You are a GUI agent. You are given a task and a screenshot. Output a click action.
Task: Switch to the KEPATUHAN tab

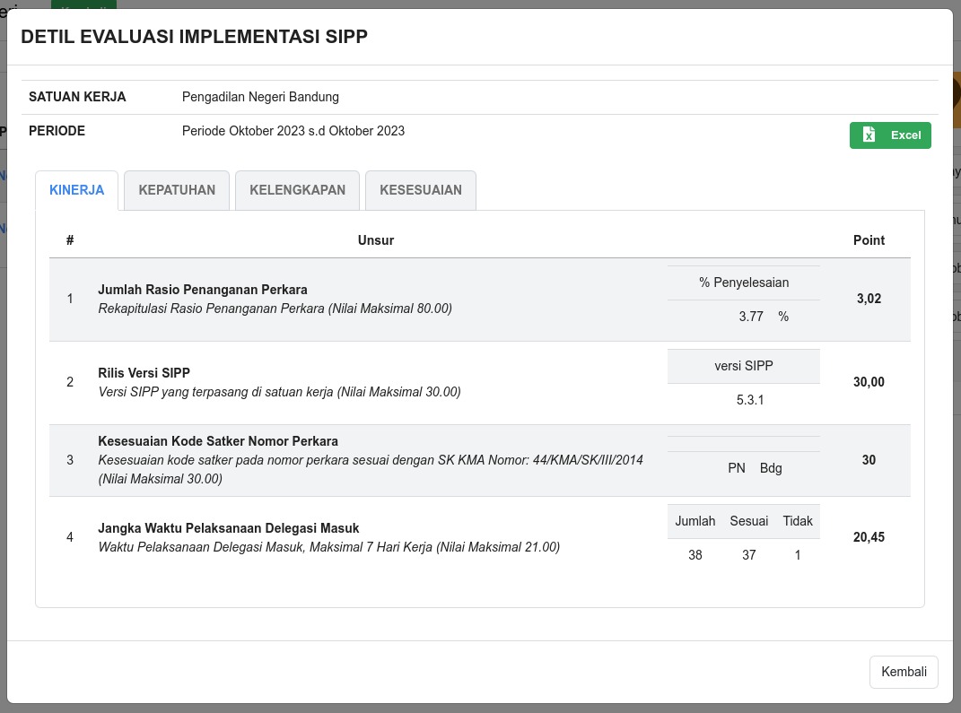(x=177, y=190)
